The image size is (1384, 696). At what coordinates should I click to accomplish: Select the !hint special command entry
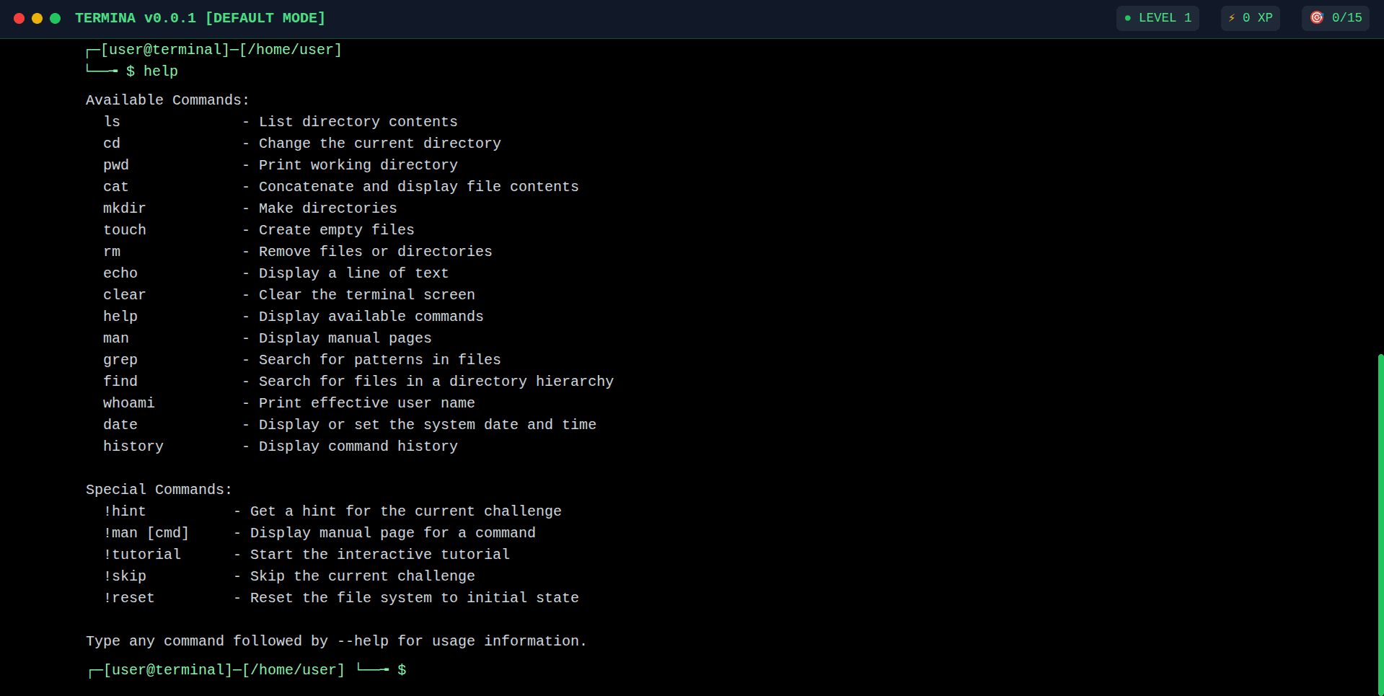point(125,511)
